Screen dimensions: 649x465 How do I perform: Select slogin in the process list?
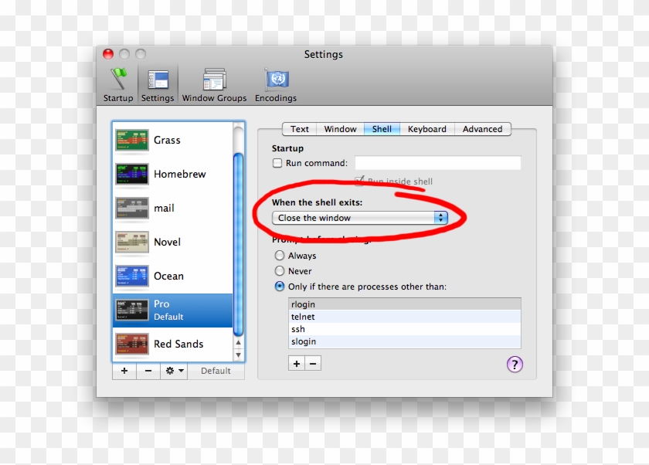405,341
